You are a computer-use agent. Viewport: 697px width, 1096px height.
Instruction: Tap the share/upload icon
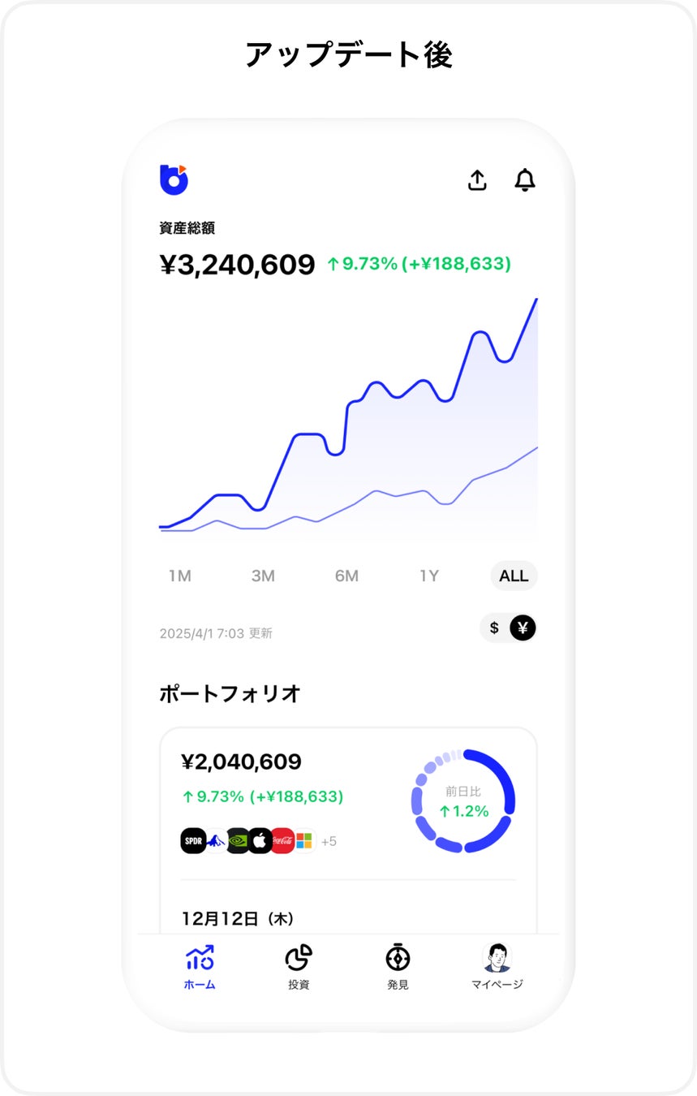(477, 180)
